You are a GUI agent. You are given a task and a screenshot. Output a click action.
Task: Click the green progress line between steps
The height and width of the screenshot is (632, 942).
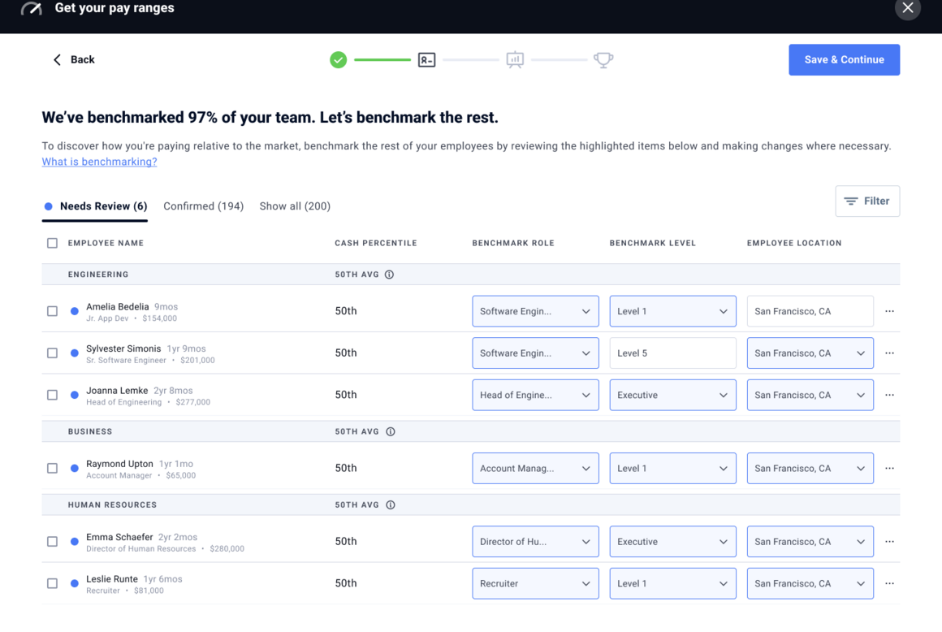pyautogui.click(x=382, y=60)
